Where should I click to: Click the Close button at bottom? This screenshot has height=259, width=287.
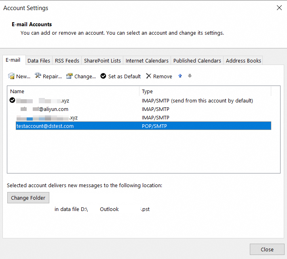(267, 249)
